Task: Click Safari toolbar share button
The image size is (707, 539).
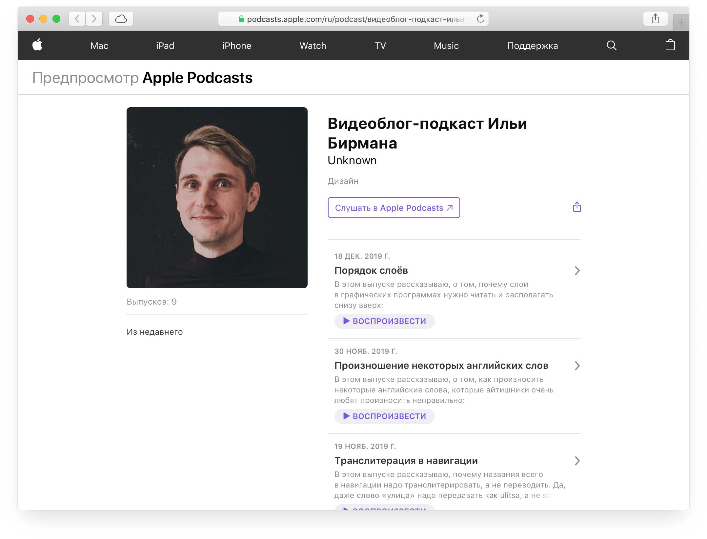Action: tap(655, 19)
